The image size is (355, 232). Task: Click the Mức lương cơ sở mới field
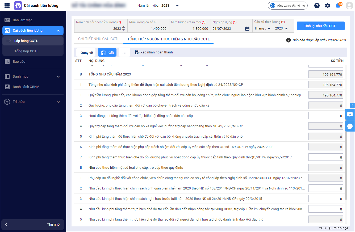pyautogui.click(x=190, y=26)
